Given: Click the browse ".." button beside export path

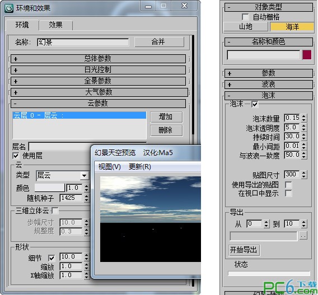Looking at the screenshot, I should (303, 236).
